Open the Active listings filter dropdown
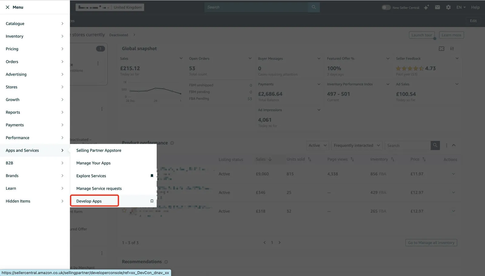The height and width of the screenshot is (276, 485). click(x=317, y=145)
